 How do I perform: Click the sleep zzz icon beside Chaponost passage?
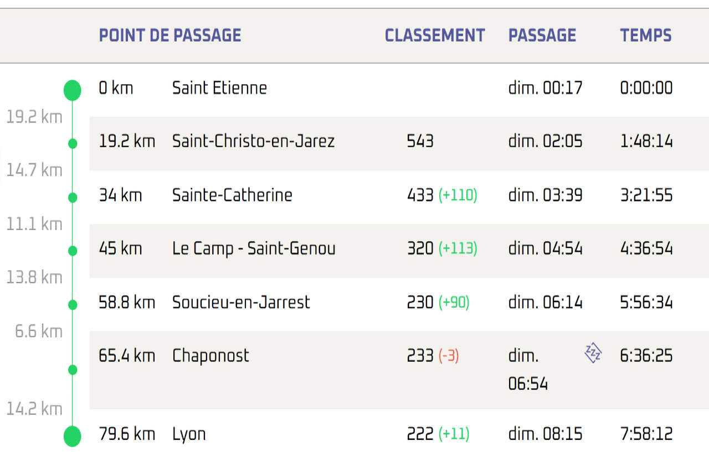(x=593, y=352)
